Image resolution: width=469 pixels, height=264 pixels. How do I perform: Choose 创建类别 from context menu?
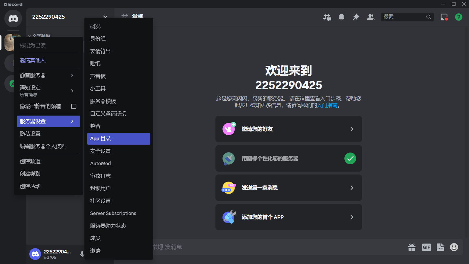[x=48, y=174]
